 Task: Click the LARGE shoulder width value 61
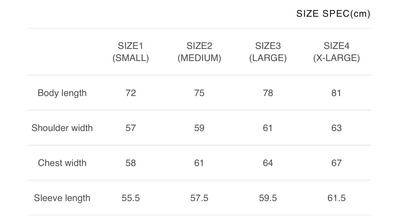coord(268,128)
